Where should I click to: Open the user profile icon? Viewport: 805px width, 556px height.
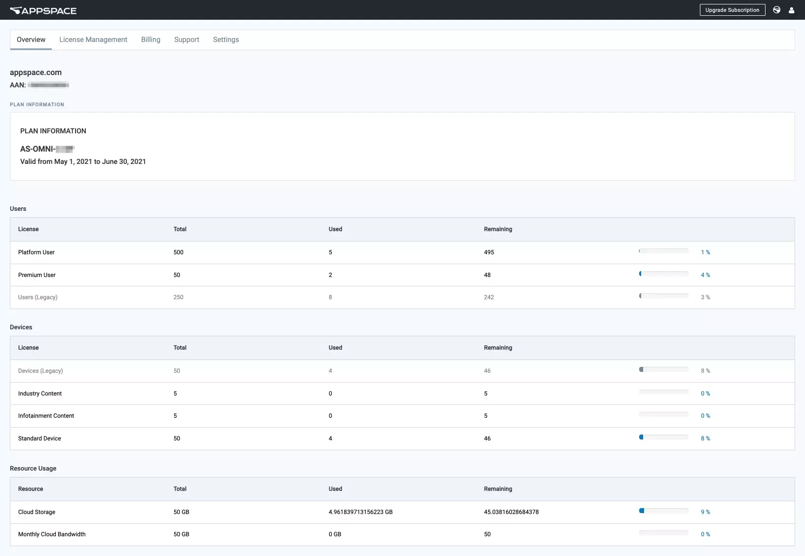[792, 10]
